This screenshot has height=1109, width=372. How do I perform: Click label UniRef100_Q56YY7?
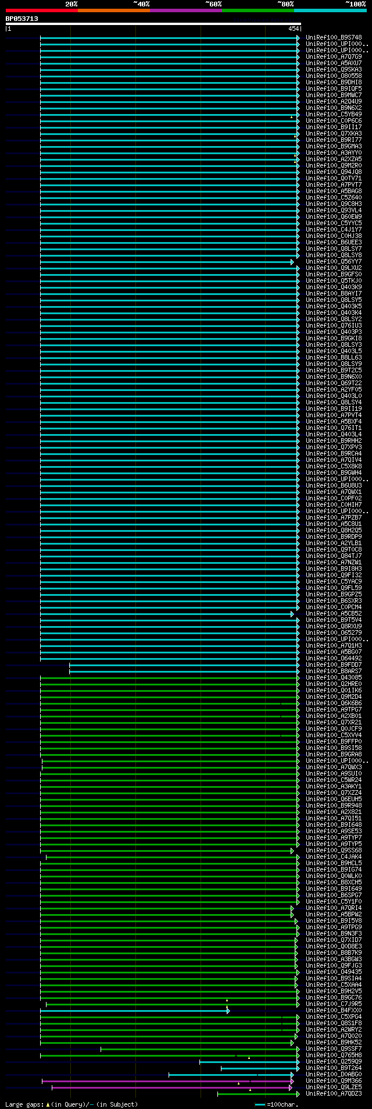click(x=334, y=261)
